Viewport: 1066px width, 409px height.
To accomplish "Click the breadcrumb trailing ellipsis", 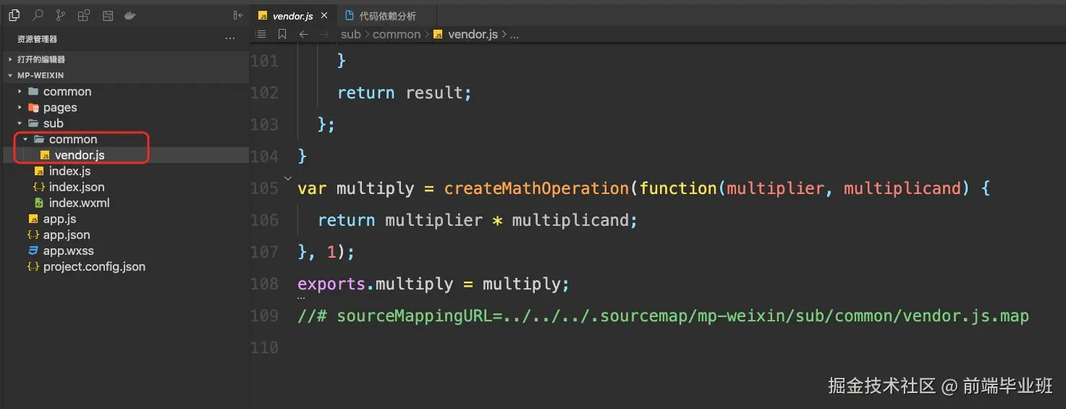I will point(515,34).
